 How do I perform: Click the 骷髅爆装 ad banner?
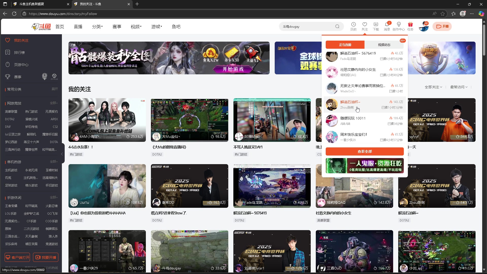(169, 58)
